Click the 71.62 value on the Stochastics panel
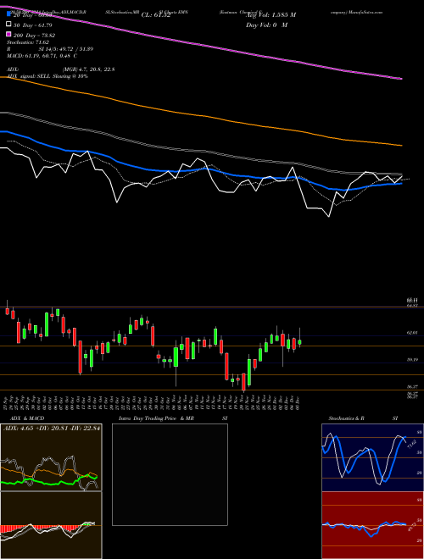This screenshot has height=559, width=424. tap(411, 445)
